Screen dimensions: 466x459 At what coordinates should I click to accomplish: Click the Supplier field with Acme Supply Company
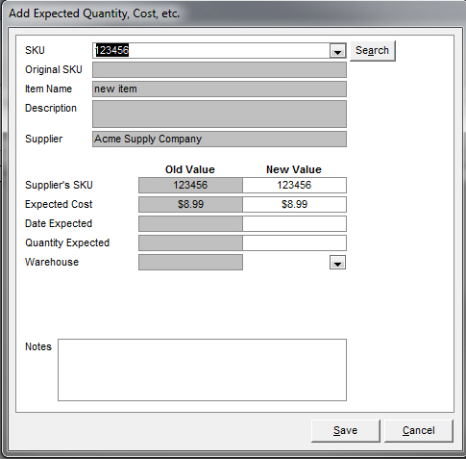tap(219, 139)
